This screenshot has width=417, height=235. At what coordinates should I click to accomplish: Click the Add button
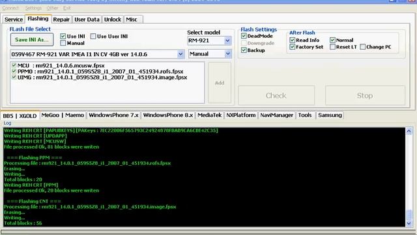[220, 83]
